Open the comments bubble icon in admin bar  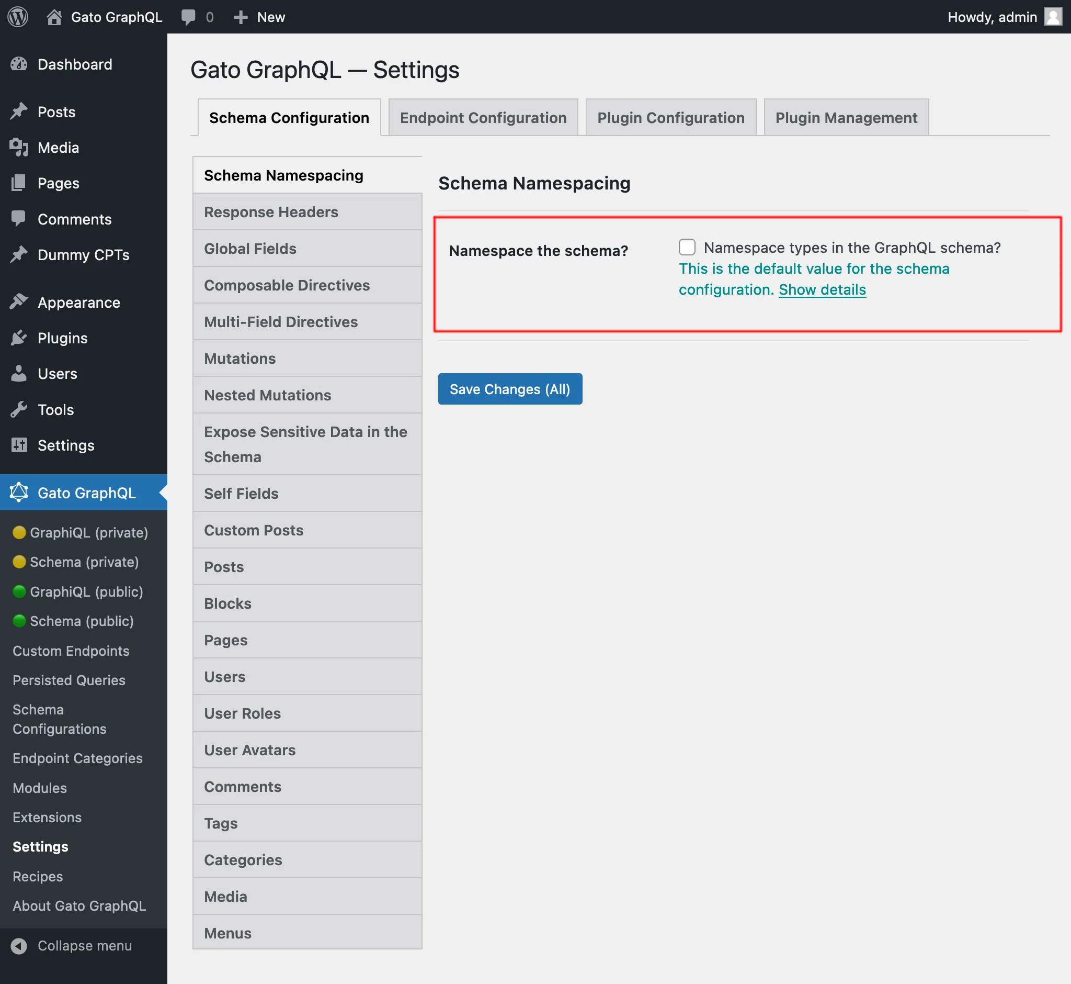pos(188,17)
